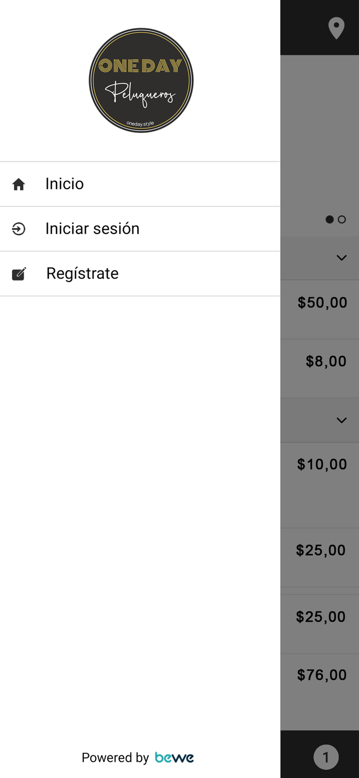Select the empty carousel dot indicator
Viewport: 359px width, 778px height.
342,219
